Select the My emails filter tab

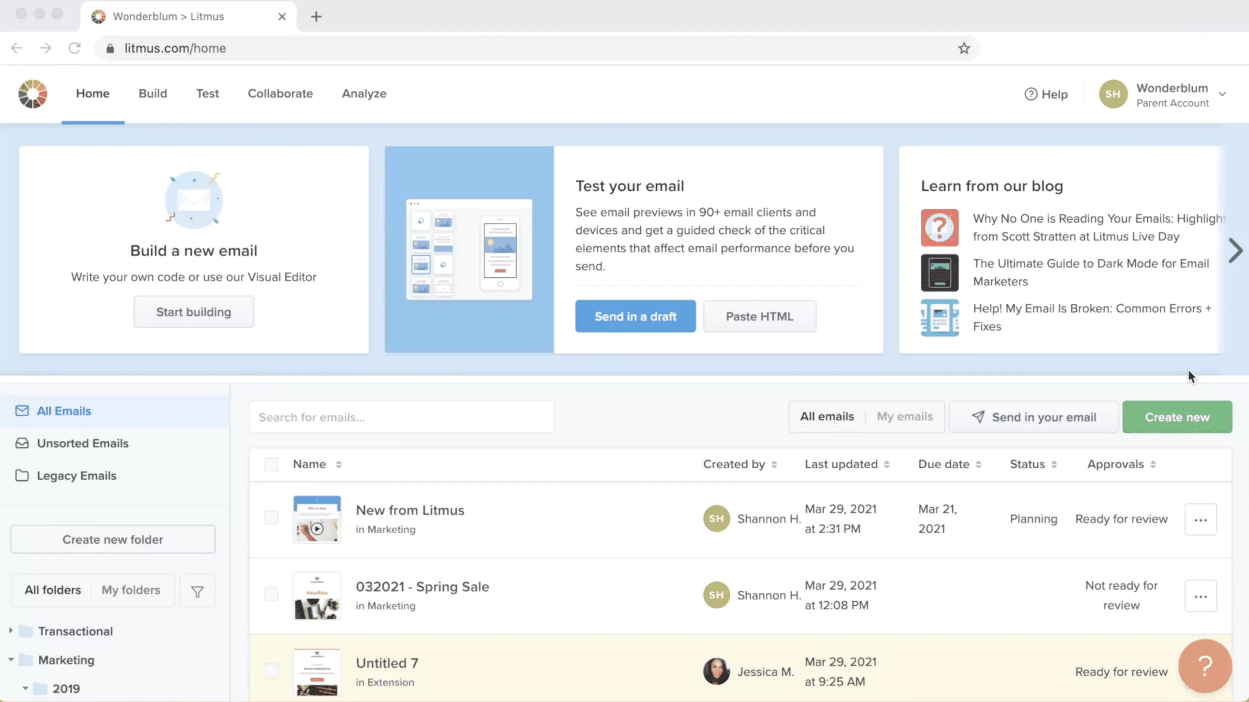point(904,416)
